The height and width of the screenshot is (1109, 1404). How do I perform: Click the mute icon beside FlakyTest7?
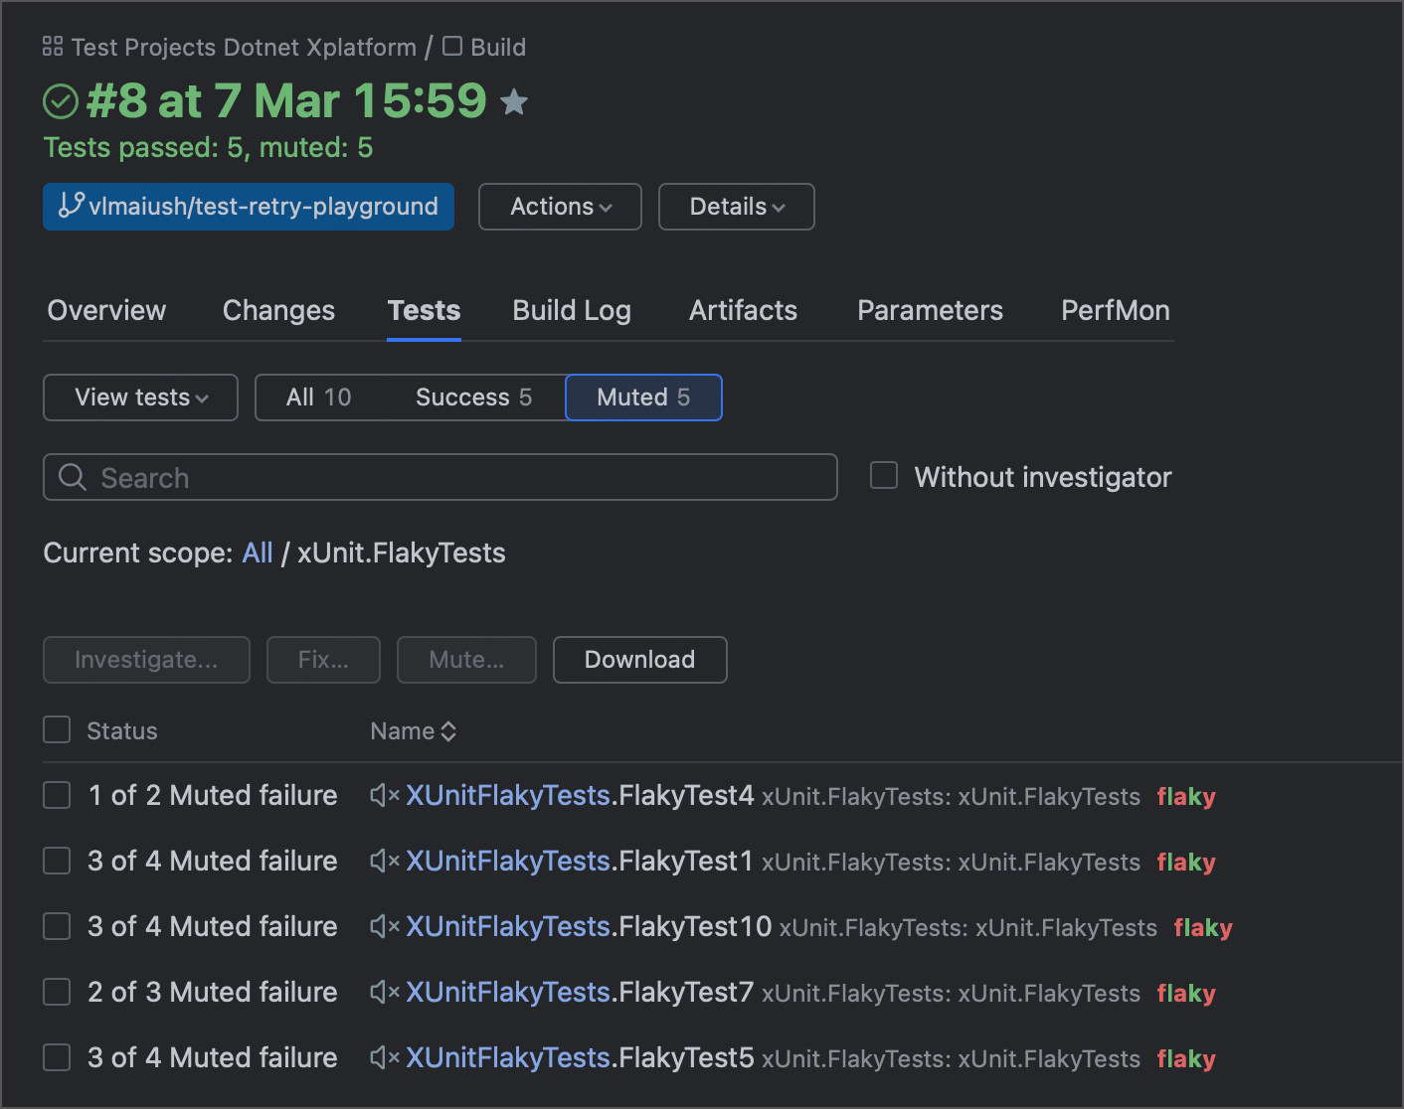pyautogui.click(x=385, y=992)
